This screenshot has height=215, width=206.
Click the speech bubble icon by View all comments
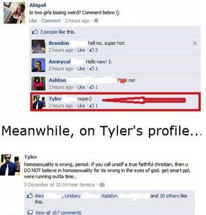click(30, 212)
